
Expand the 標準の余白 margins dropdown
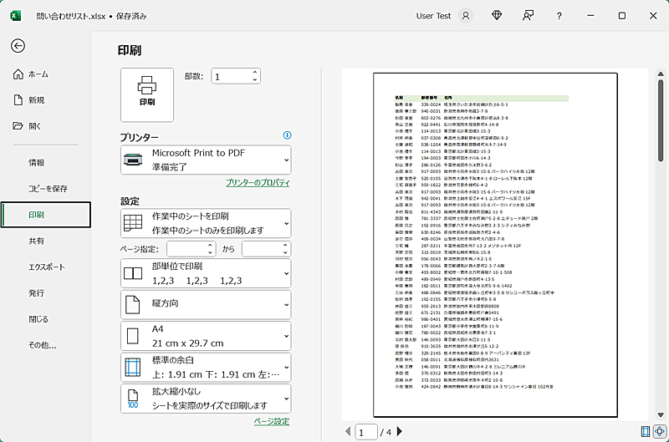[206, 368]
